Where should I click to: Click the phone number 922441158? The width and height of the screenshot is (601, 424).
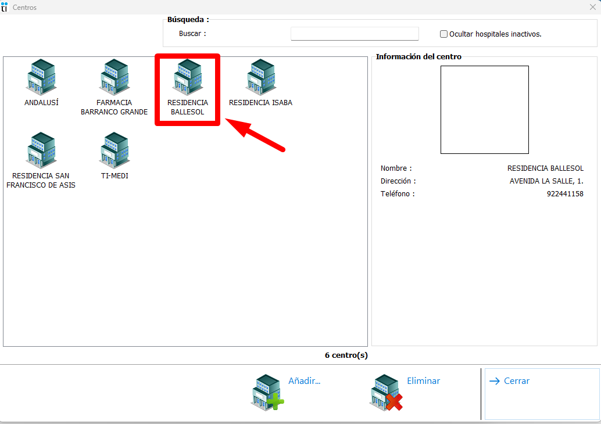pos(564,194)
